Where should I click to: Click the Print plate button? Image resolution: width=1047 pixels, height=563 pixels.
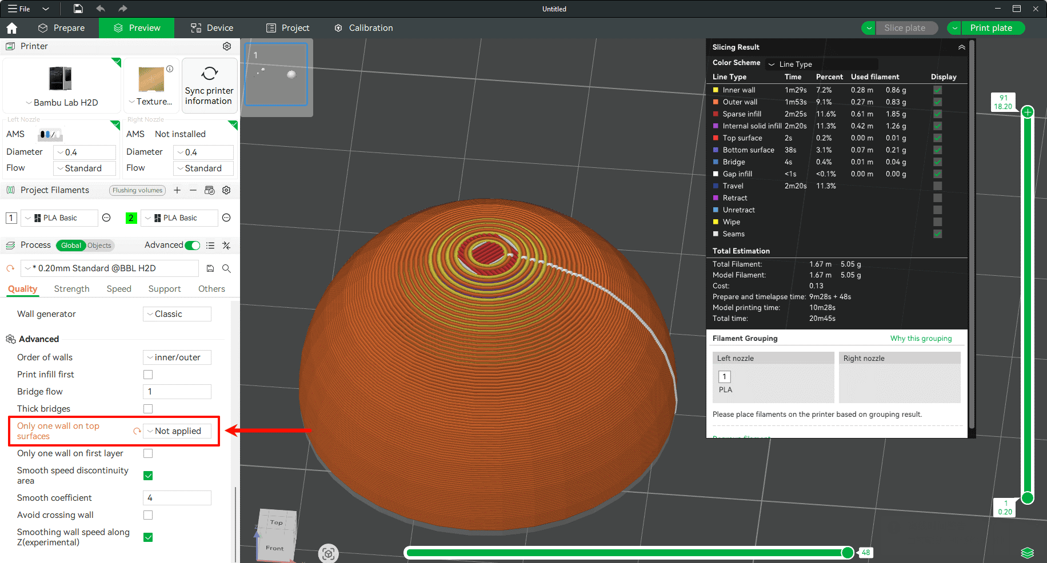[x=991, y=28]
